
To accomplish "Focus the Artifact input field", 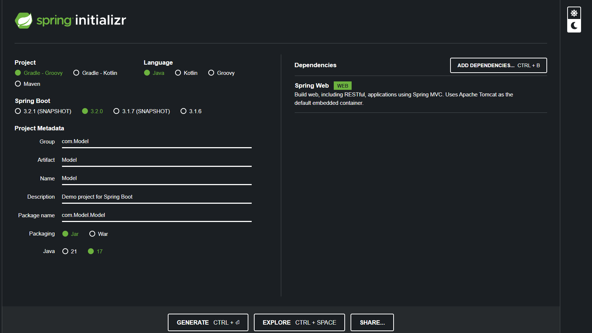I will tap(157, 160).
